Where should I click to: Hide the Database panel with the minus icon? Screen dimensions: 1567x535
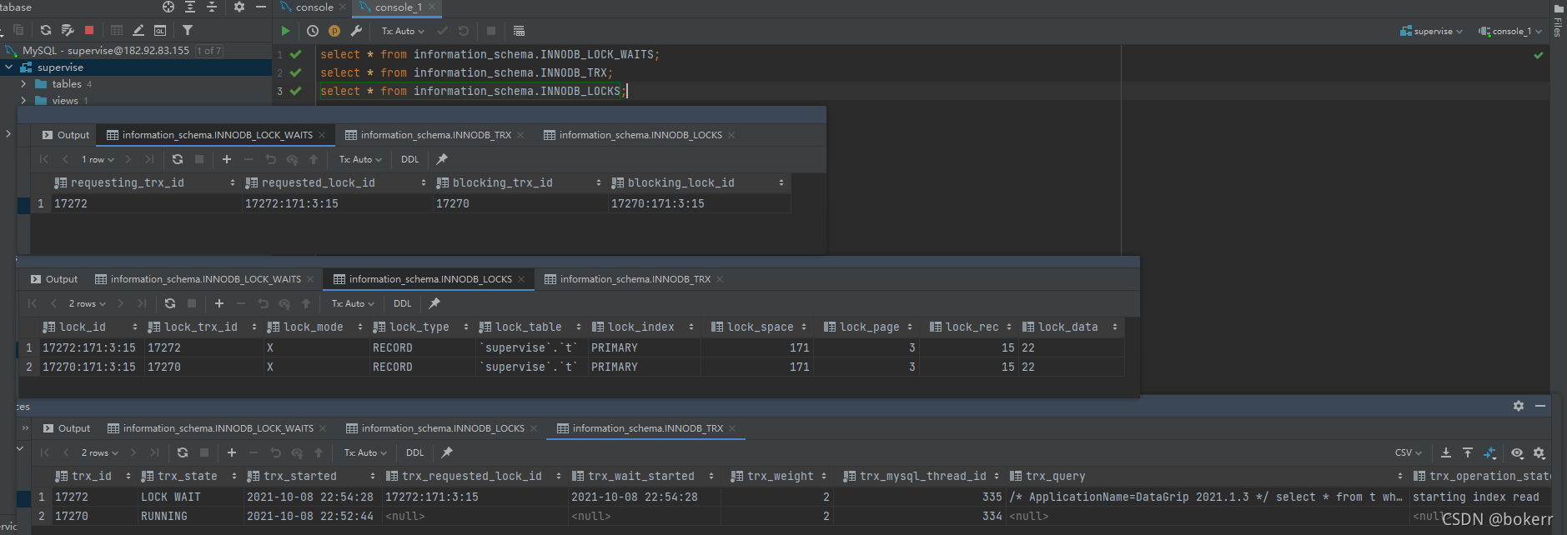(261, 7)
